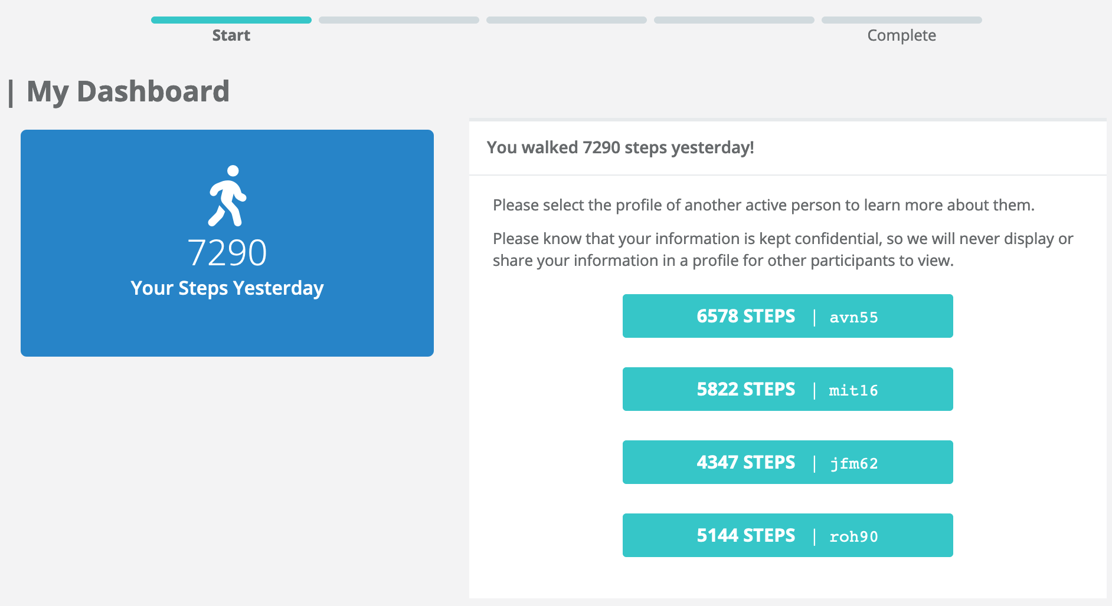Click the teal Start progress bar segment
This screenshot has width=1112, height=606.
pos(231,20)
